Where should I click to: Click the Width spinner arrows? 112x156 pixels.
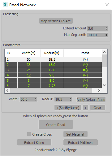[36, 99]
